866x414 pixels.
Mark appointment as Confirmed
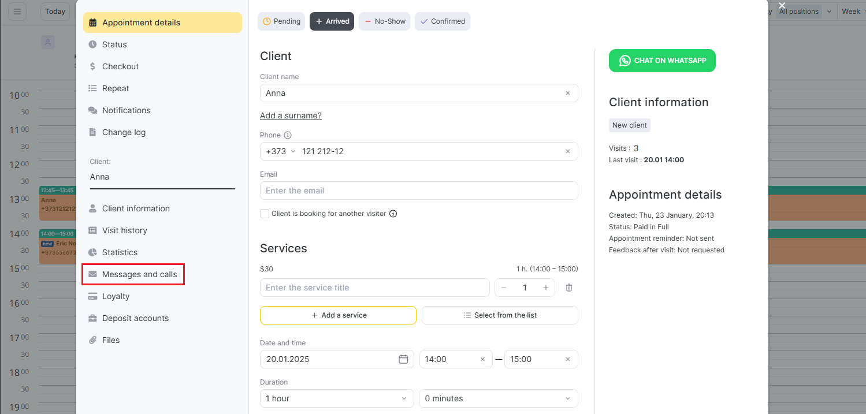pyautogui.click(x=442, y=21)
